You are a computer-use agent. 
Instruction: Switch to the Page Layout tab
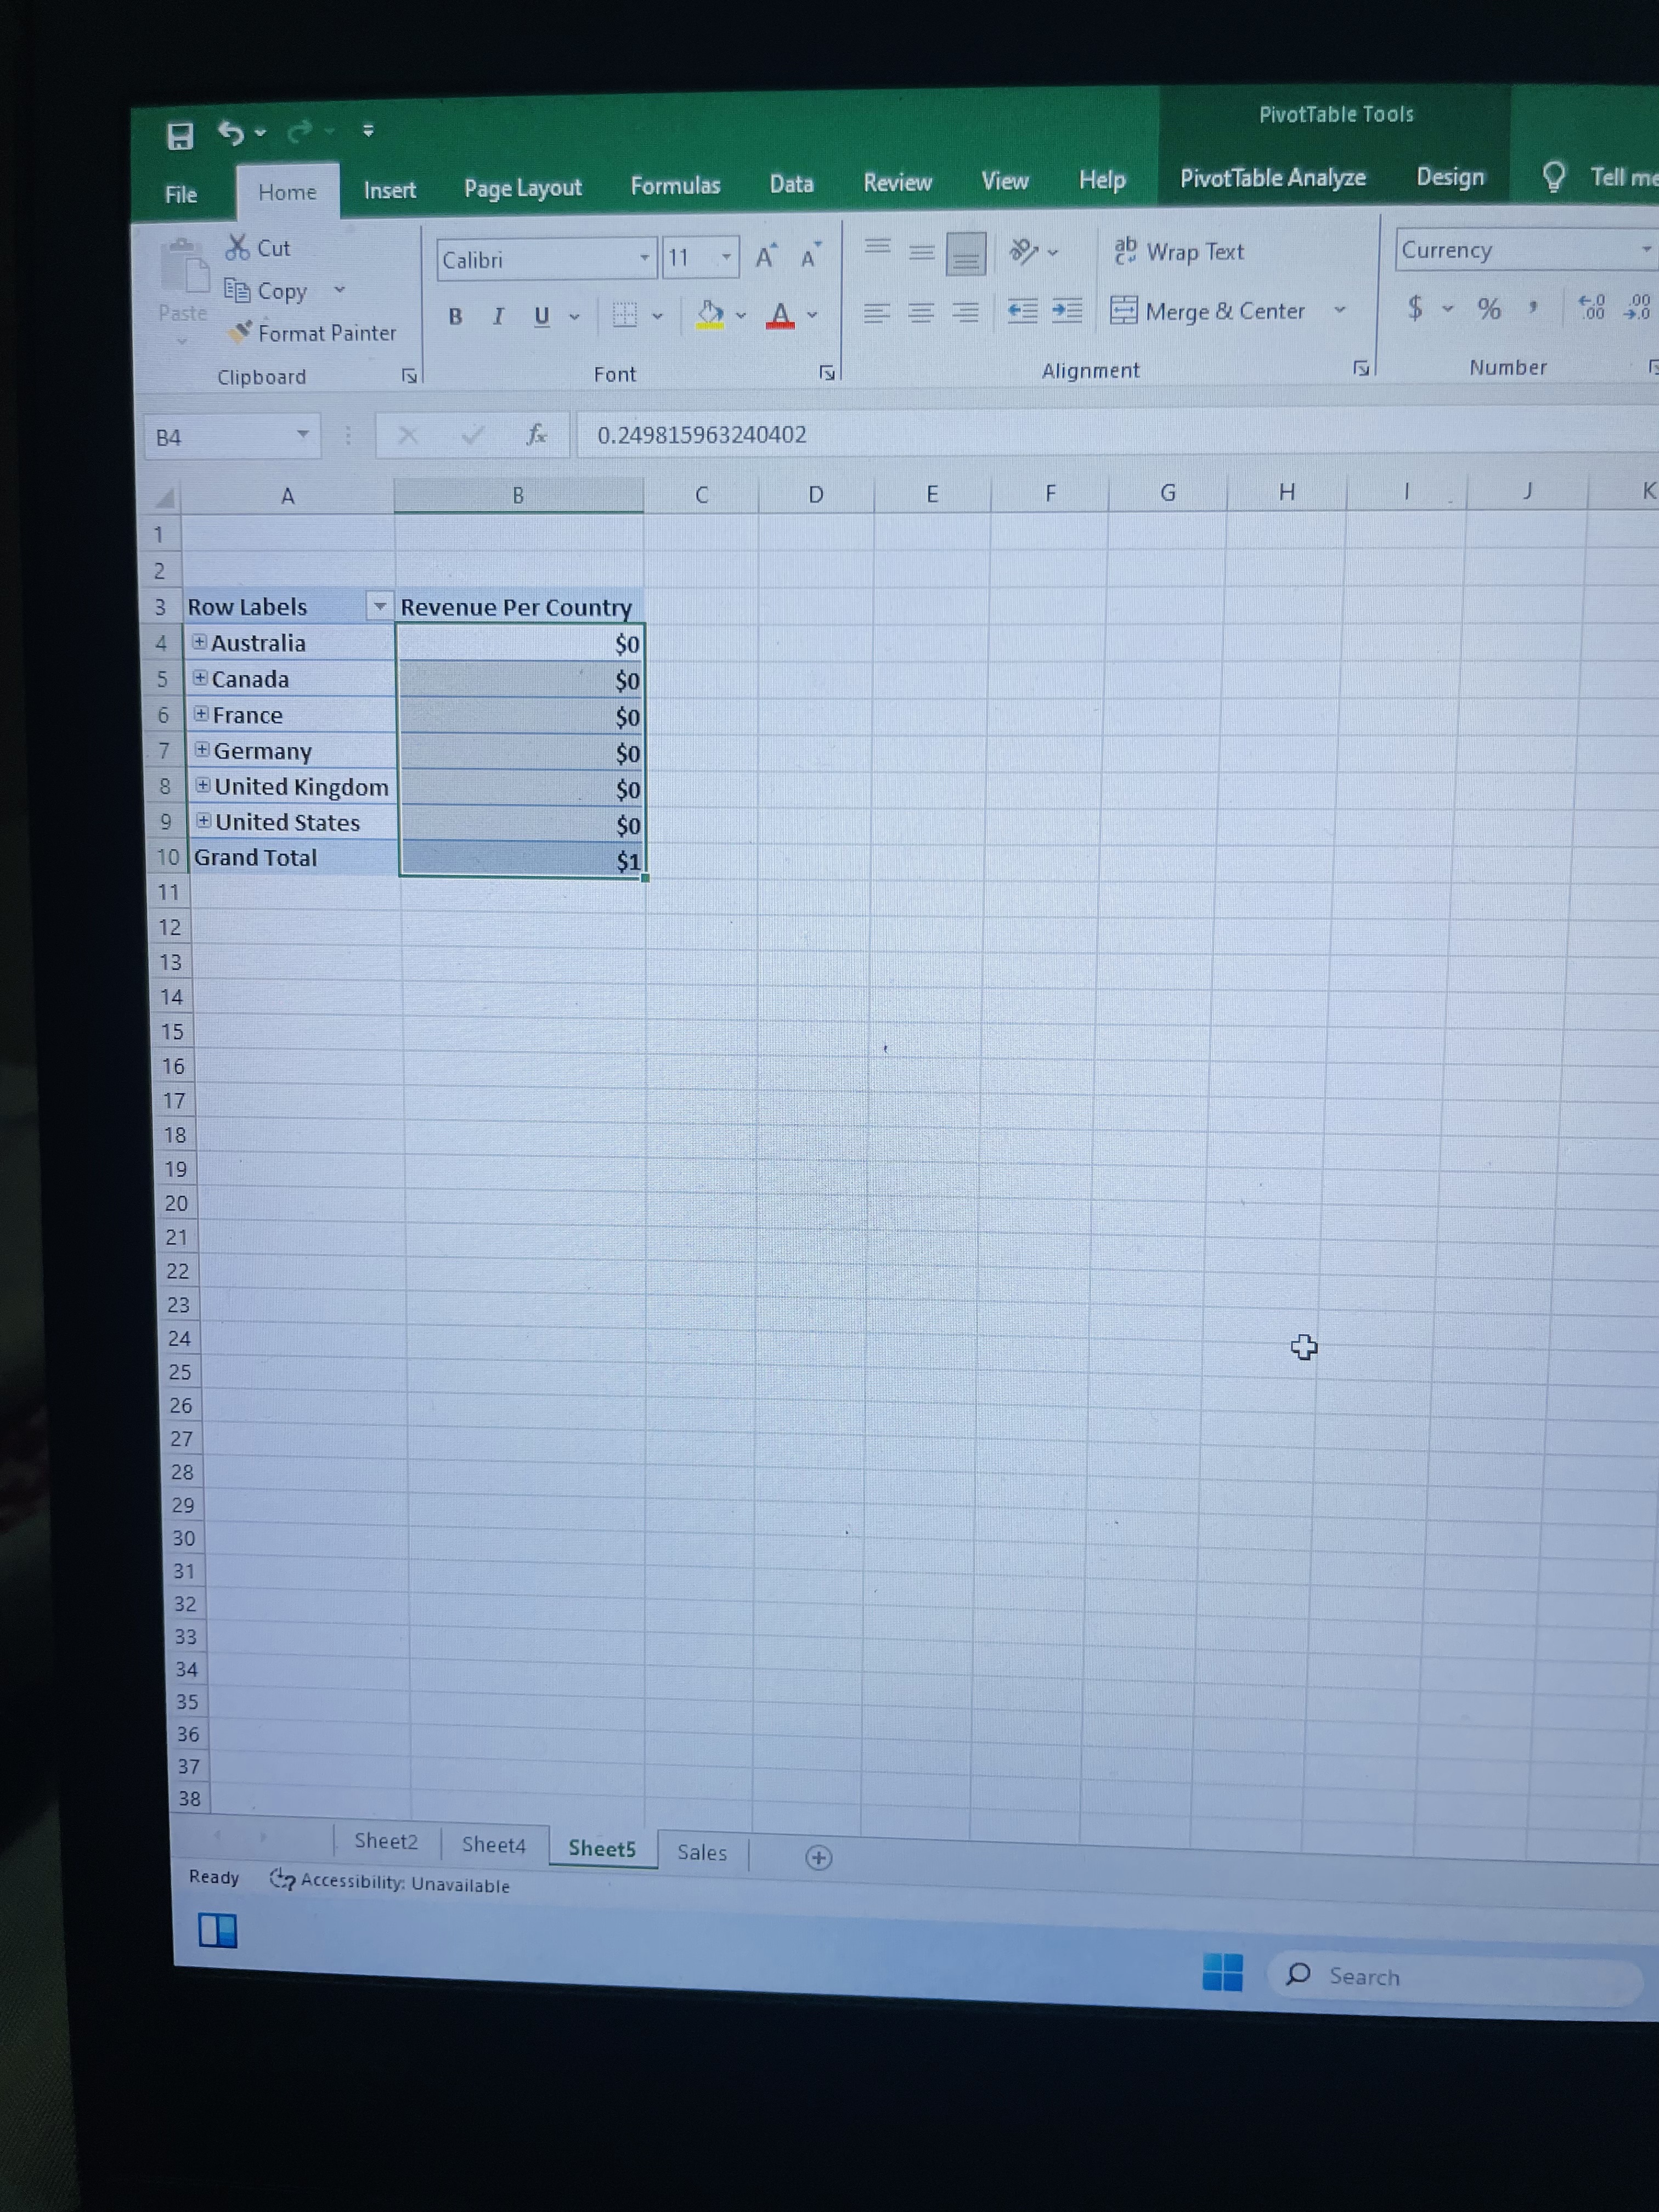(x=522, y=188)
